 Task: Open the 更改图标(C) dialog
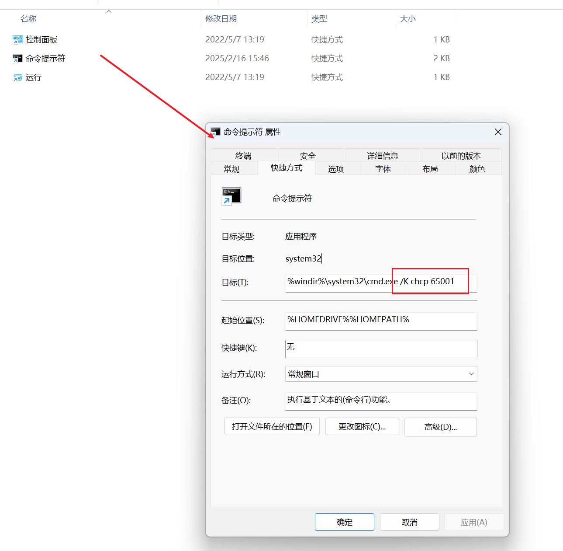[362, 426]
